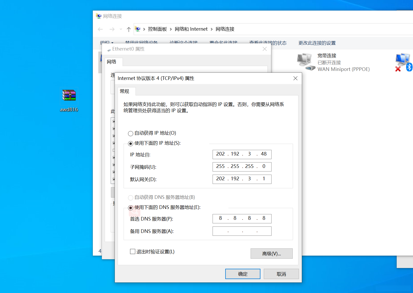
Task: Click the 子网掩码 input field
Action: [242, 167]
